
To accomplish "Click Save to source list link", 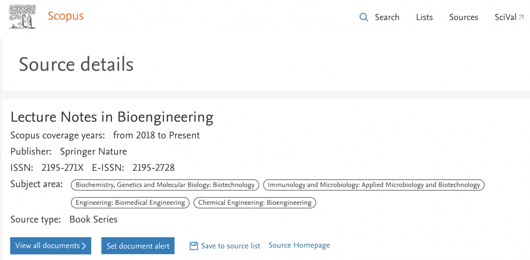I will point(230,246).
